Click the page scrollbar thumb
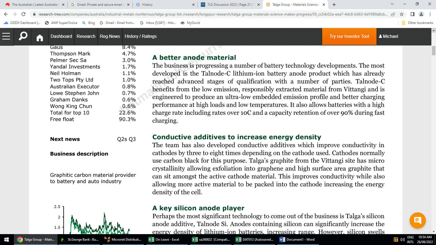This screenshot has width=436, height=245. 434,51
